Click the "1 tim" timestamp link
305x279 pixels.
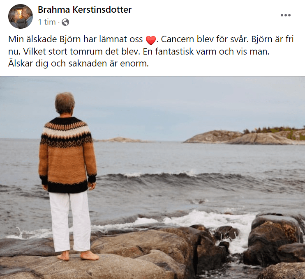point(47,22)
